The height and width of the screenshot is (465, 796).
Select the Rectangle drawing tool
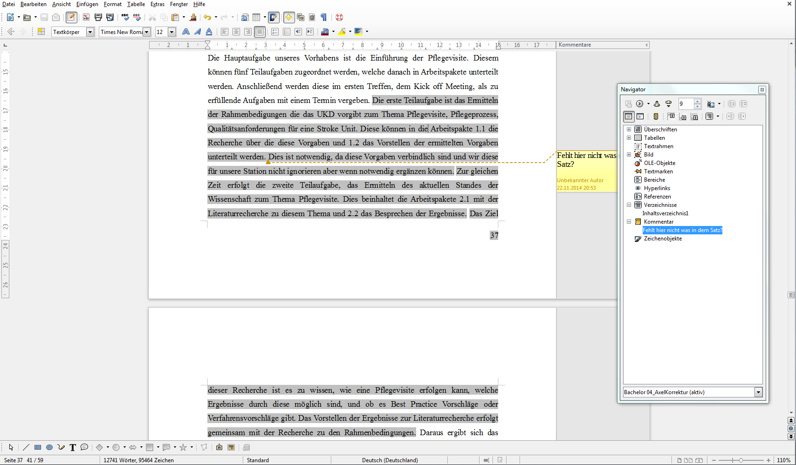click(38, 447)
